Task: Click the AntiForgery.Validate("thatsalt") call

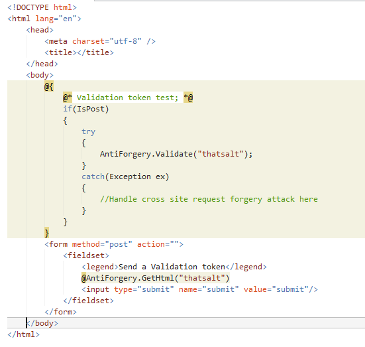Action: point(176,154)
